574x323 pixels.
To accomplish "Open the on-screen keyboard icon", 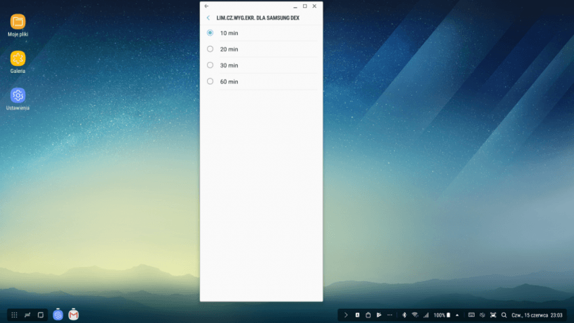I will point(471,315).
